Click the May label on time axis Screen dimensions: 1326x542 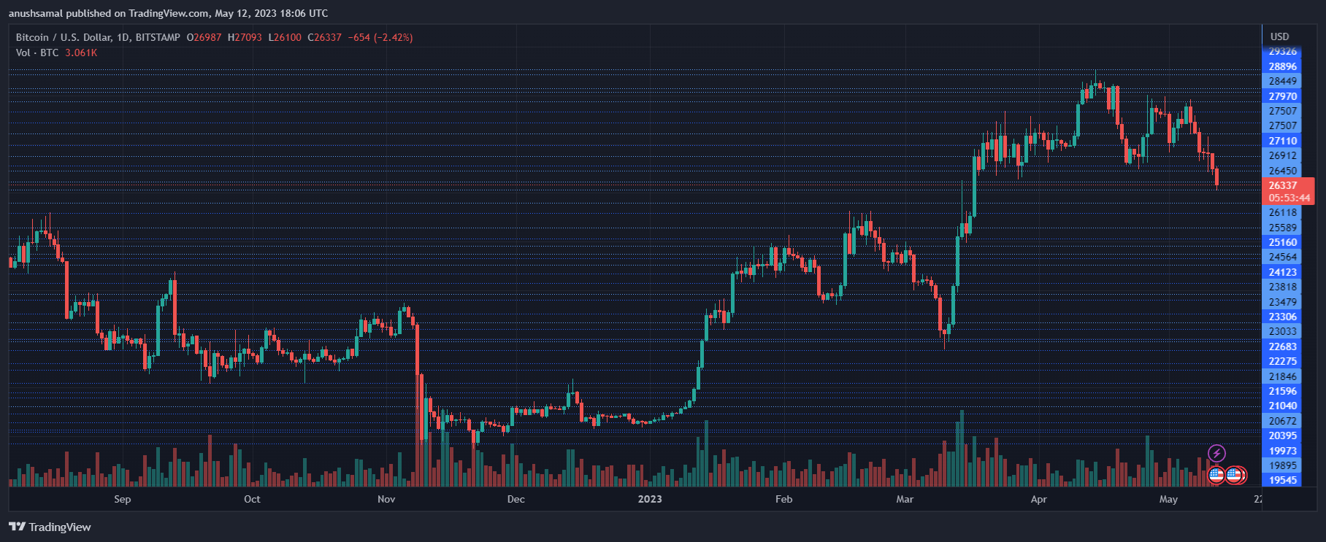click(1168, 499)
